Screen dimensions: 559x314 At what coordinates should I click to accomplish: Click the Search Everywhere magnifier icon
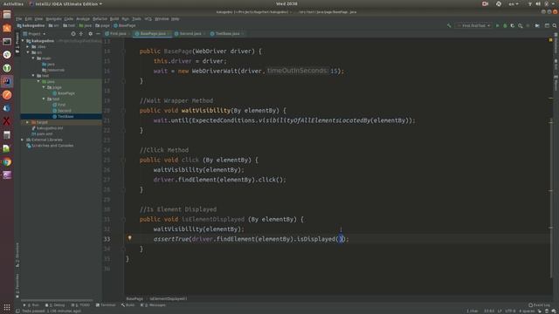click(x=555, y=25)
